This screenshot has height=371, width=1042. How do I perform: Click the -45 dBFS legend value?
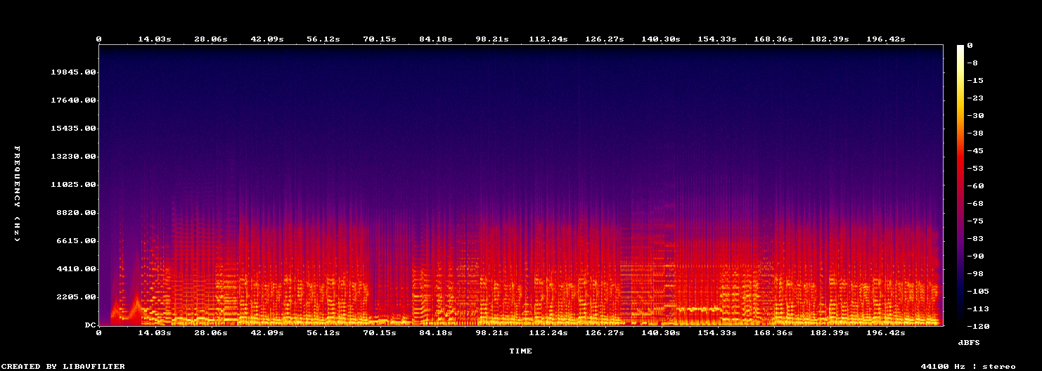975,151
